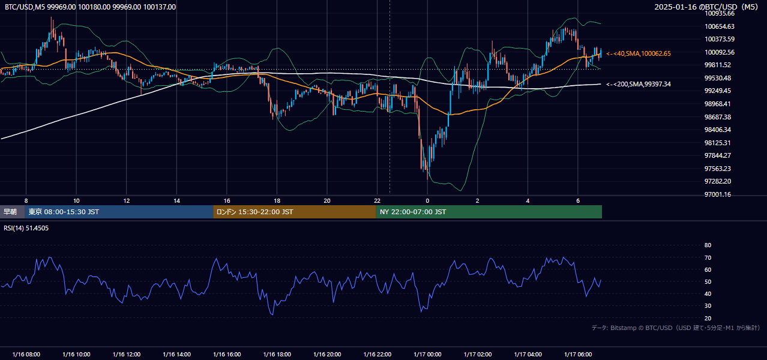This screenshot has width=767, height=360.
Task: Click price axis label 98125.31
Action: click(x=718, y=143)
